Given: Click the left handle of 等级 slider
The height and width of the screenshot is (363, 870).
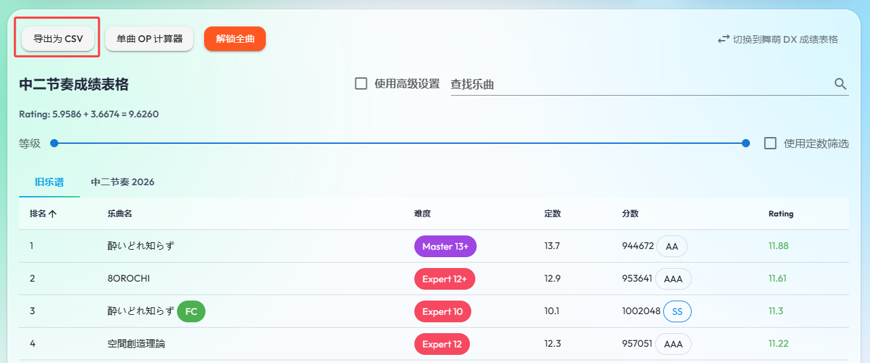Looking at the screenshot, I should 54,143.
